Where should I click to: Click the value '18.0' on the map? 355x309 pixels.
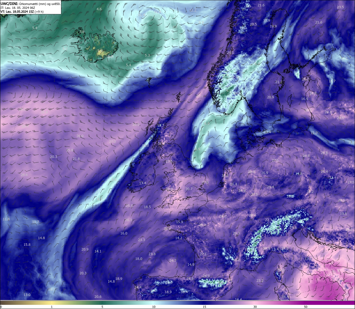(139, 259)
